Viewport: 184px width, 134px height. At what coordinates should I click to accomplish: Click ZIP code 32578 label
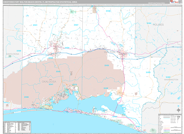click(x=75, y=85)
